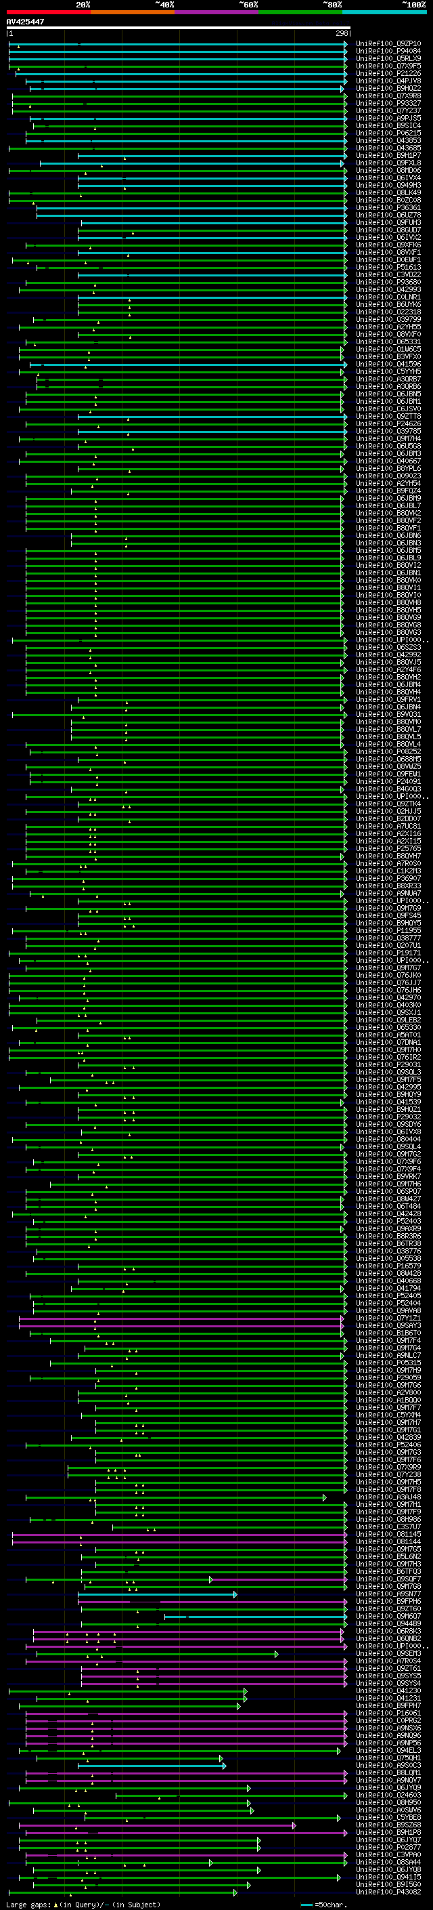Select hit label UniRef100_Q41230
The height and width of the screenshot is (1910, 433).
388,1690
